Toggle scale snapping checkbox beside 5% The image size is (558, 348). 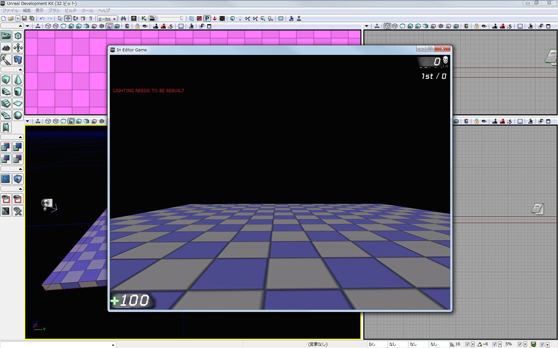(x=520, y=344)
